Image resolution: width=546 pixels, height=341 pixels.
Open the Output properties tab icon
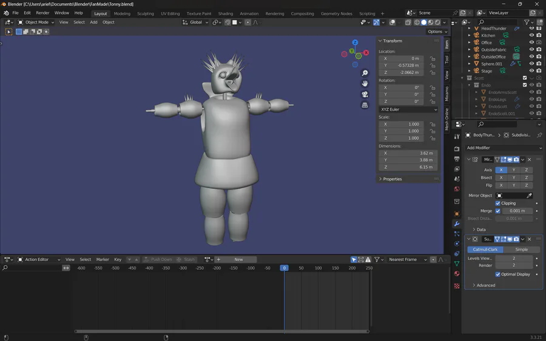pos(457,159)
